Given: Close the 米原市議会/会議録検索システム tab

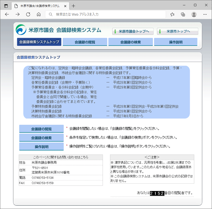Looking at the screenshot, I should tap(65, 6).
